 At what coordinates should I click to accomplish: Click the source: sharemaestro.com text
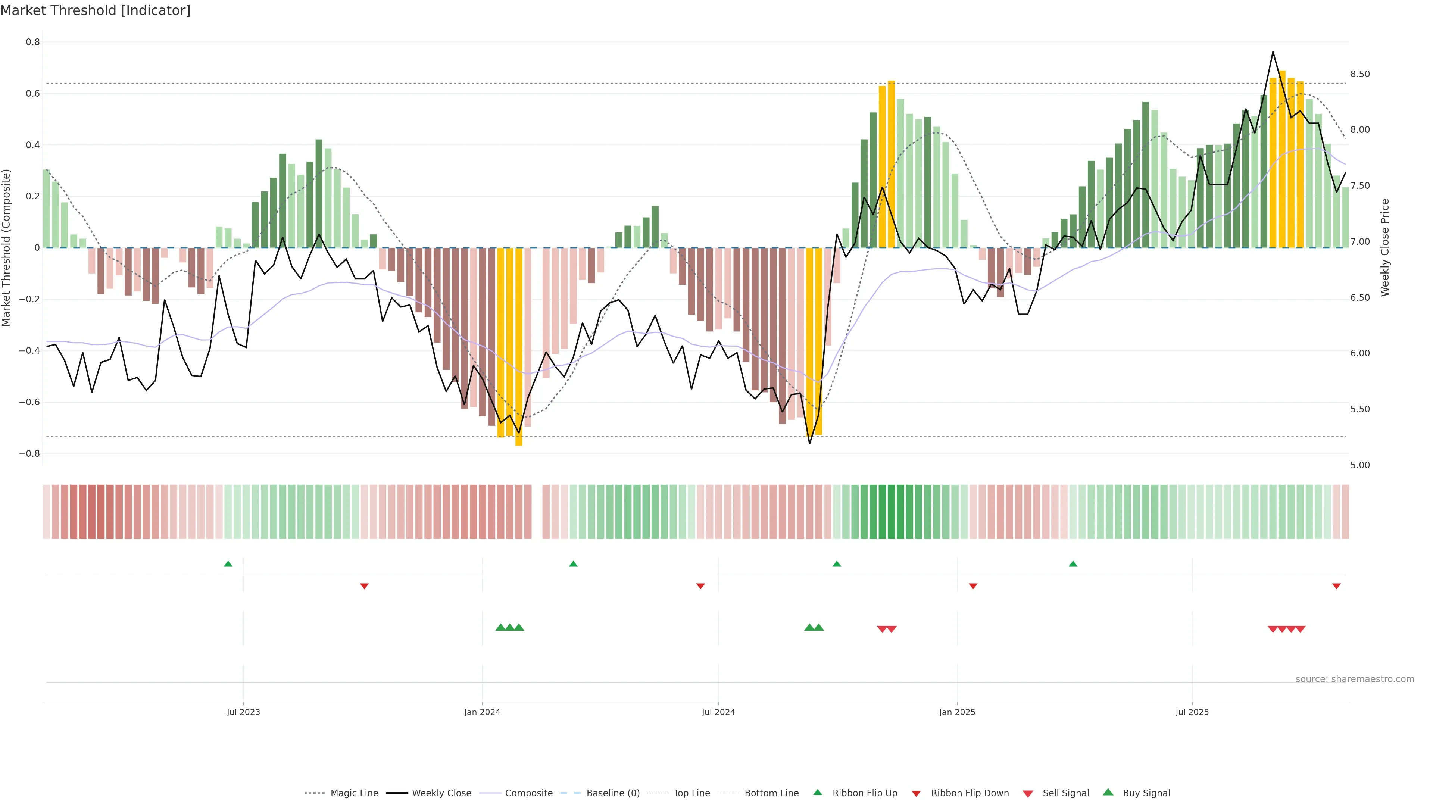(x=1355, y=679)
